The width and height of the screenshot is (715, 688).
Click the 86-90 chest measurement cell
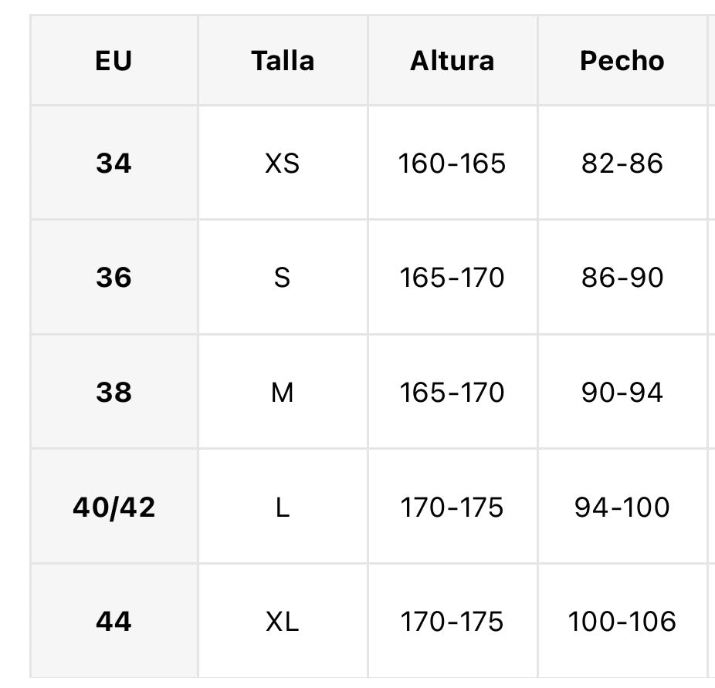pos(622,277)
